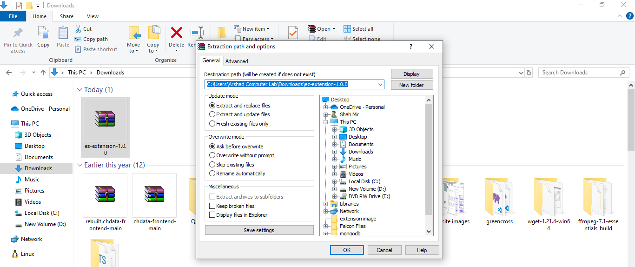This screenshot has width=635, height=267.
Task: Select Fresh existing files only option
Action: pyautogui.click(x=239, y=124)
